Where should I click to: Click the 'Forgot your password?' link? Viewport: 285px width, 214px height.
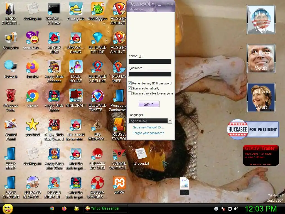[x=148, y=133]
